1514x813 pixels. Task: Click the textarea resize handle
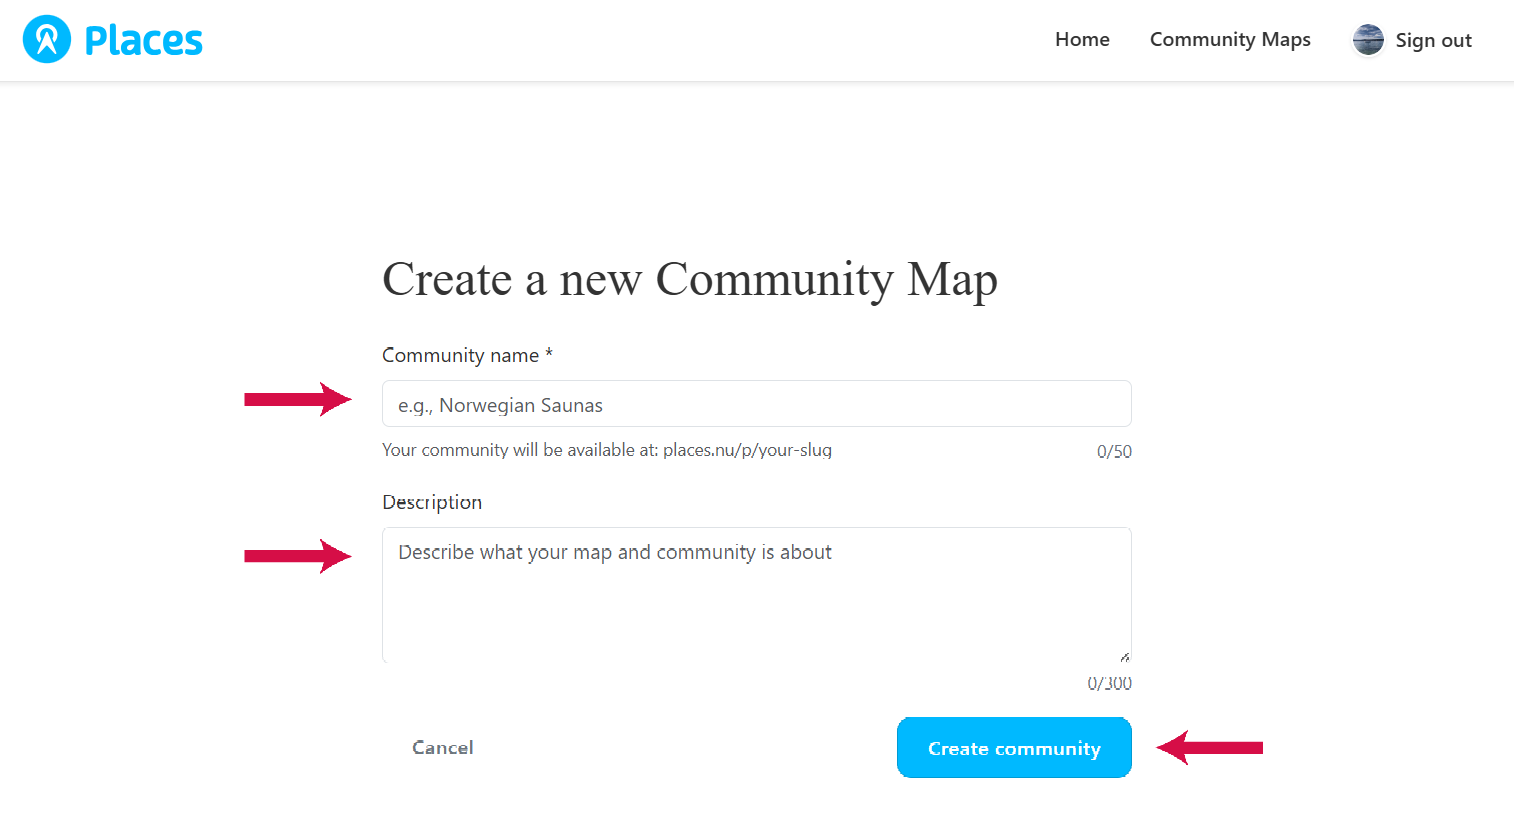[1125, 657]
